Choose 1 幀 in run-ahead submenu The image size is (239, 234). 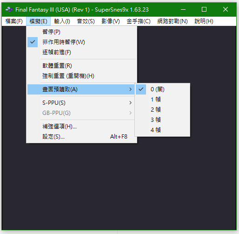162,100
